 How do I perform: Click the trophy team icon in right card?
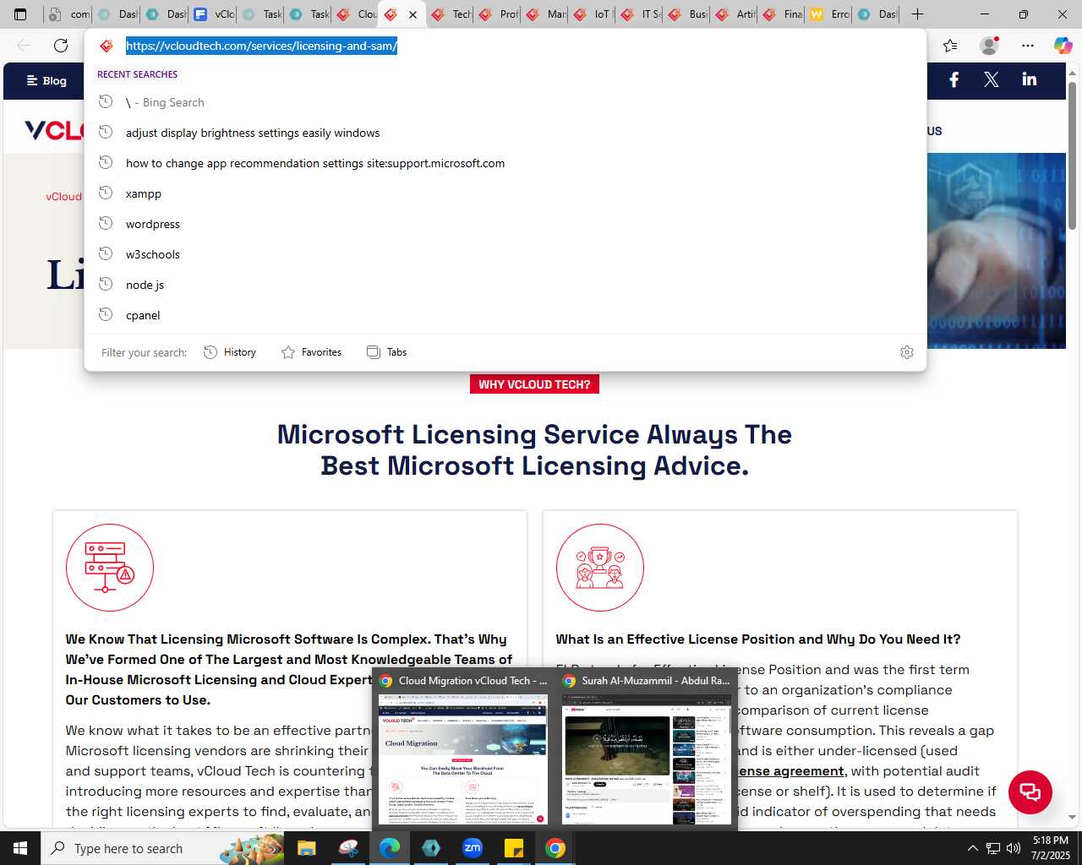pos(600,568)
